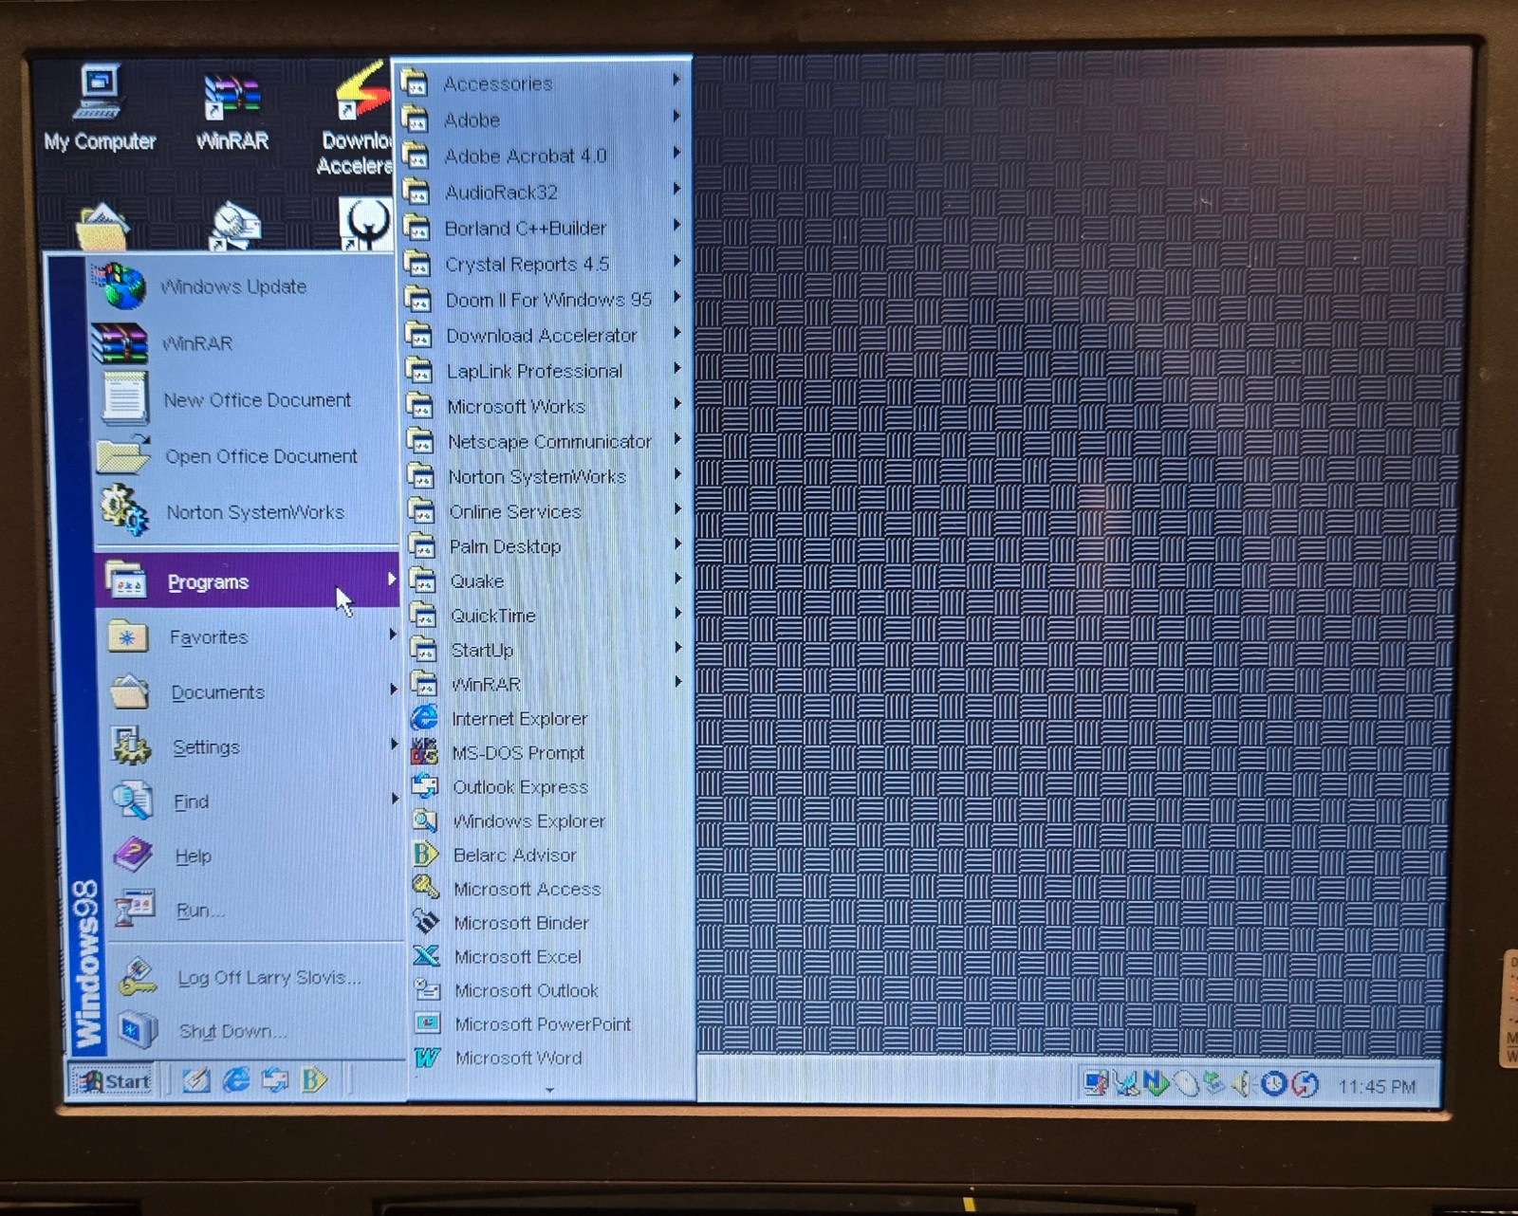Click the volume speaker tray icon
The height and width of the screenshot is (1216, 1518).
pyautogui.click(x=1243, y=1083)
